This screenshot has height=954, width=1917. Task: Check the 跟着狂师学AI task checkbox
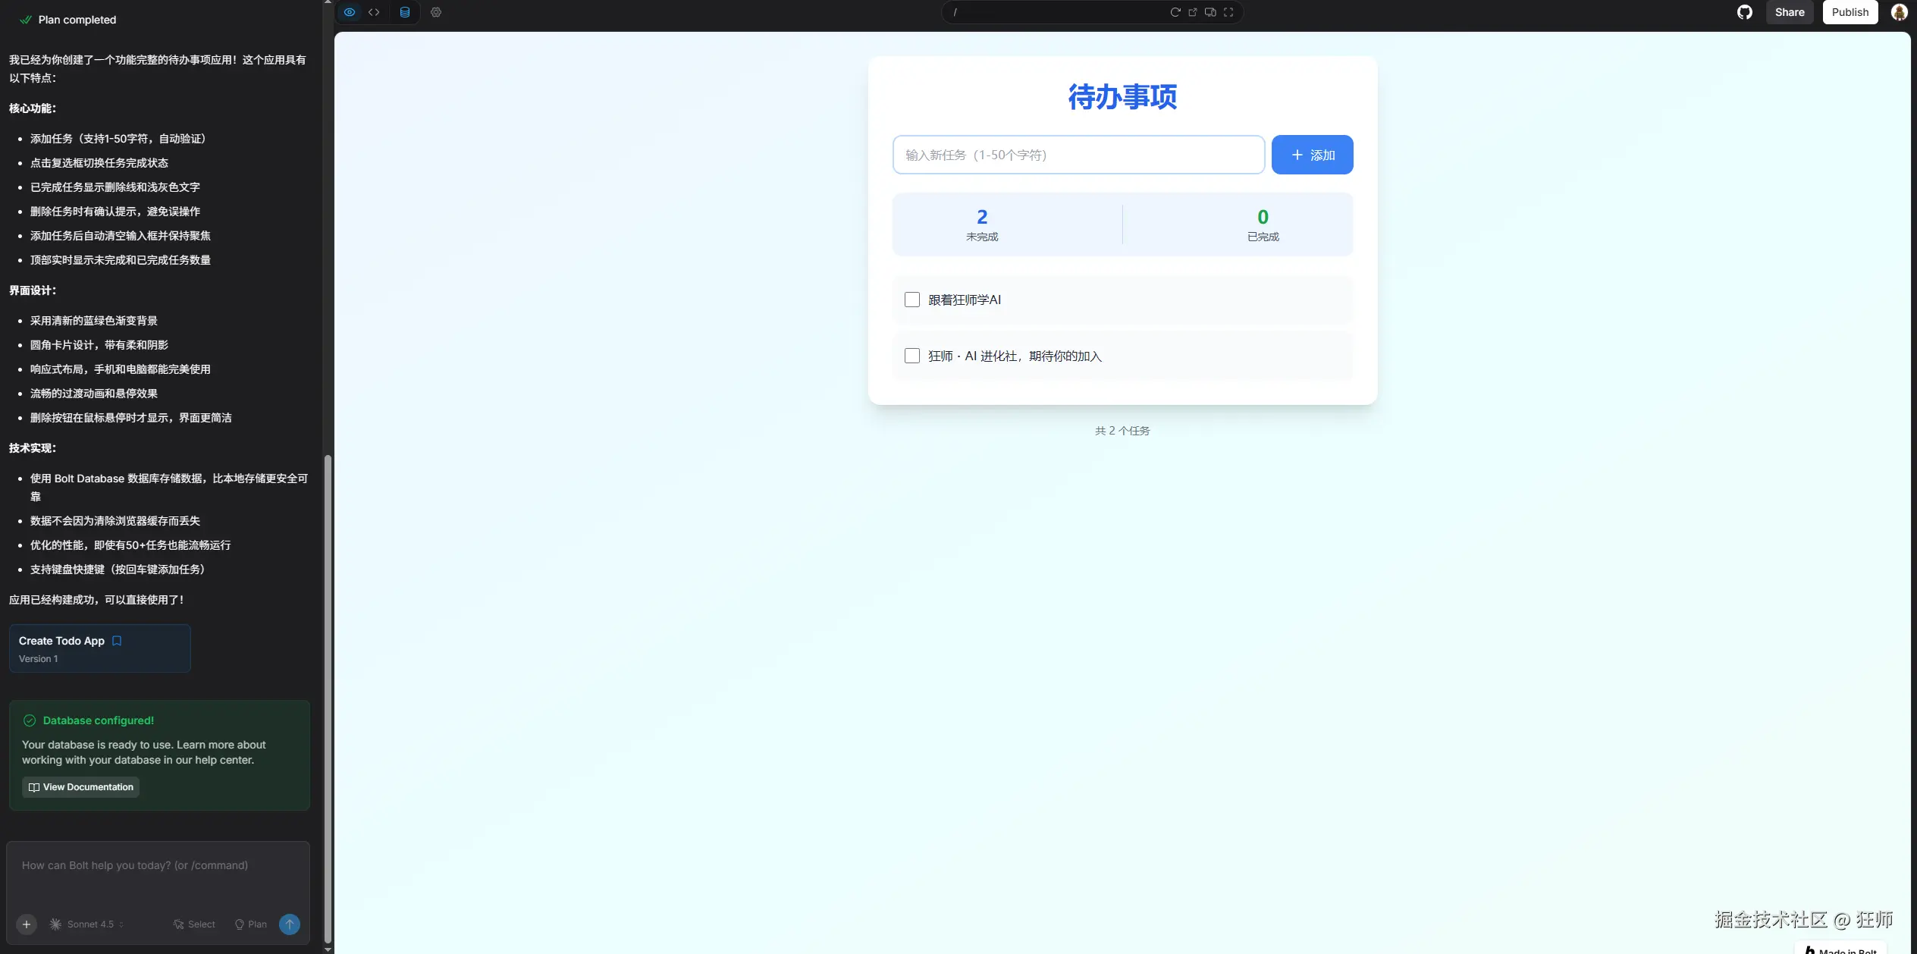coord(912,300)
